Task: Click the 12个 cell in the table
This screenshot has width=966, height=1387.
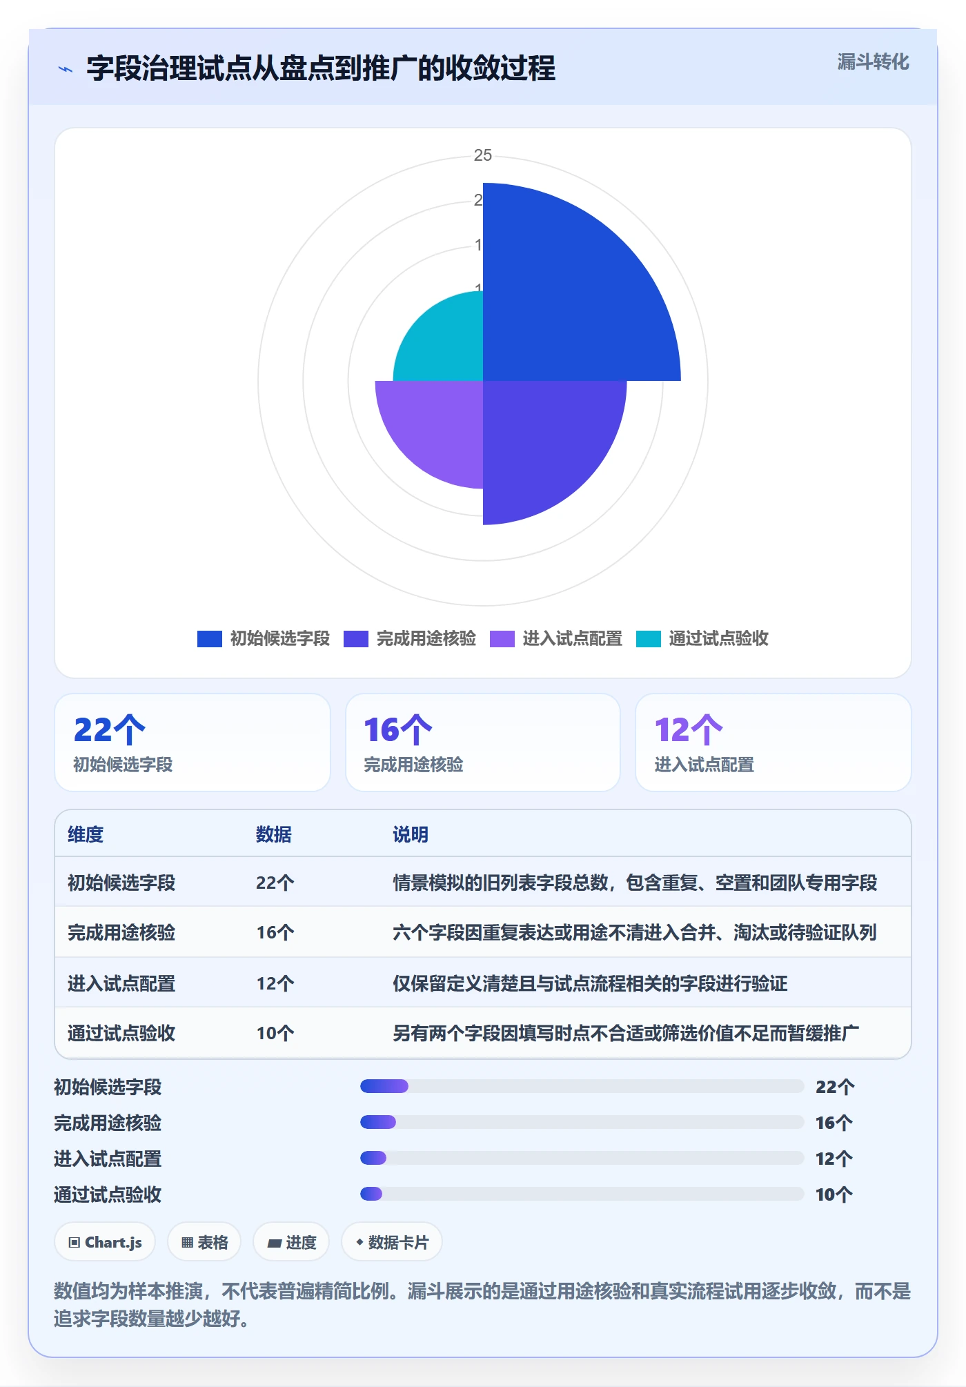Action: tap(275, 983)
